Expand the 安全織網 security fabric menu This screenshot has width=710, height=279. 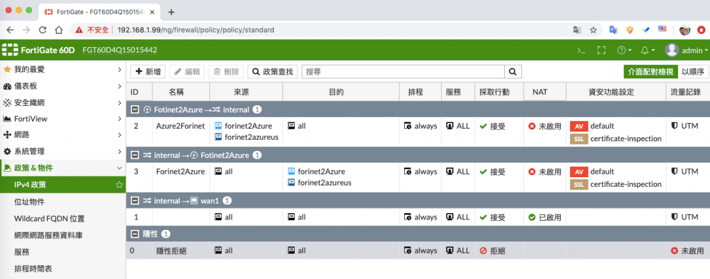pyautogui.click(x=63, y=102)
